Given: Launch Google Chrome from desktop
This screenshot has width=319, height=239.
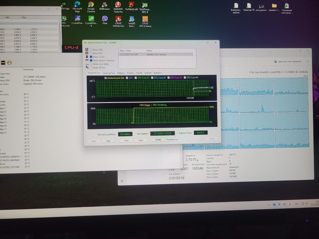Looking at the screenshot, I should pyautogui.click(x=91, y=7).
